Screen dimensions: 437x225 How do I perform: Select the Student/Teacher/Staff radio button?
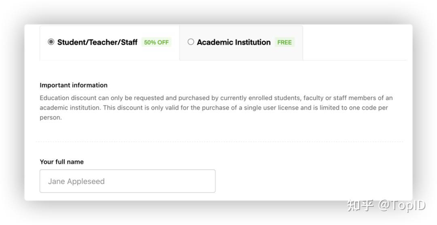(51, 42)
